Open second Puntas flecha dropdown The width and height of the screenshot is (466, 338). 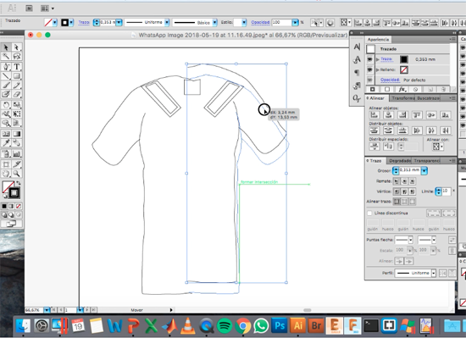(x=434, y=240)
